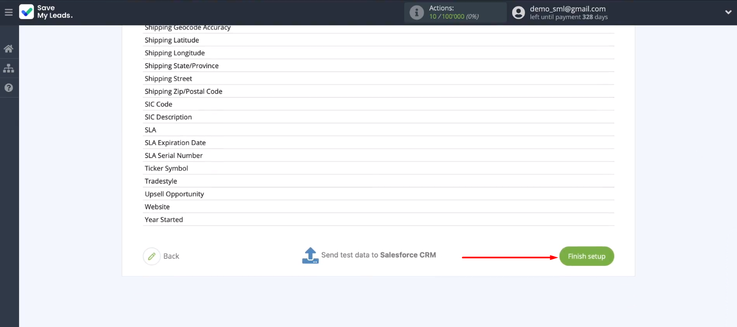Open the help question mark icon

coord(8,88)
